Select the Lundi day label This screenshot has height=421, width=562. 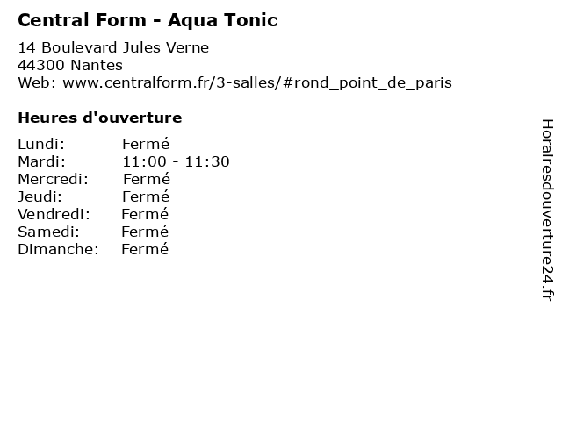(41, 144)
